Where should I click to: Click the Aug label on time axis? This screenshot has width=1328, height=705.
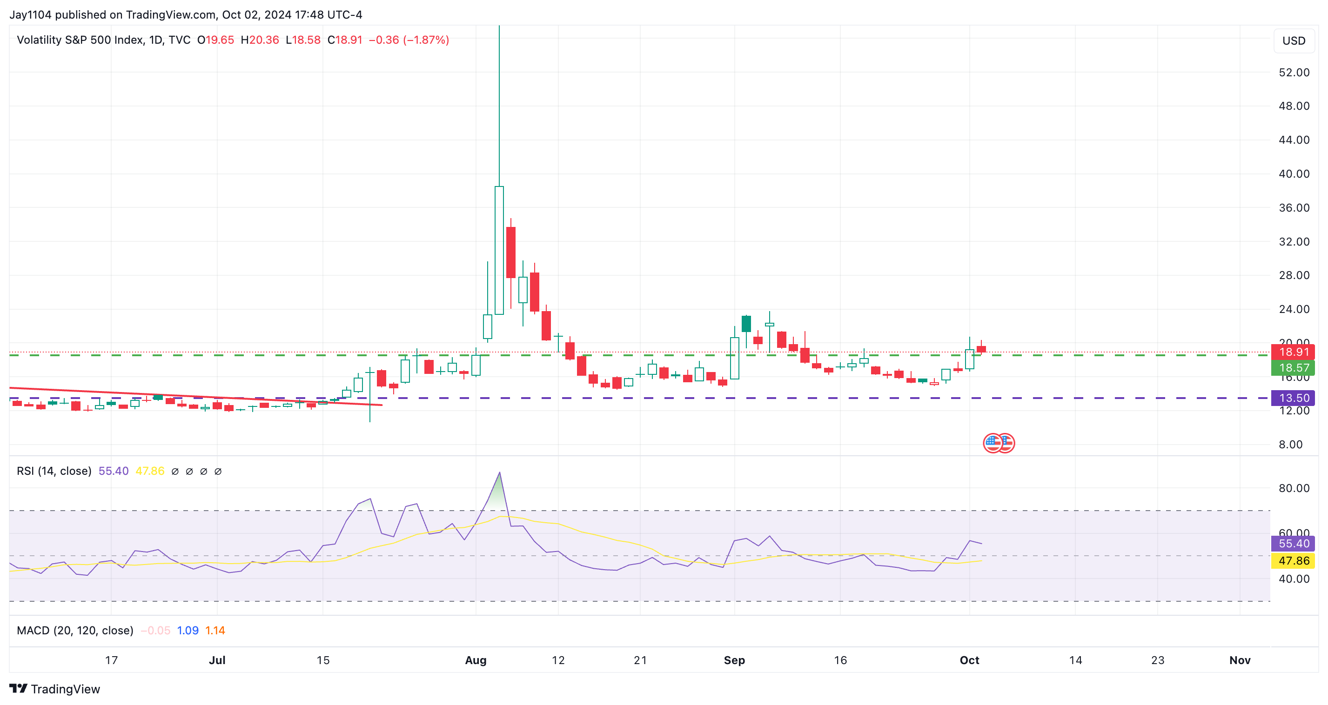click(476, 660)
